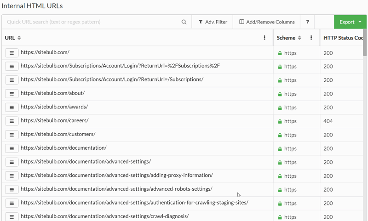The width and height of the screenshot is (368, 221).
Task: Click the ReturnUrl=%2FSubscriptions%2F login URL
Action: coord(120,66)
